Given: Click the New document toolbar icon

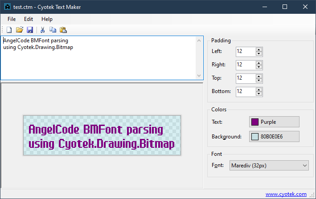Looking at the screenshot, I should (9, 30).
